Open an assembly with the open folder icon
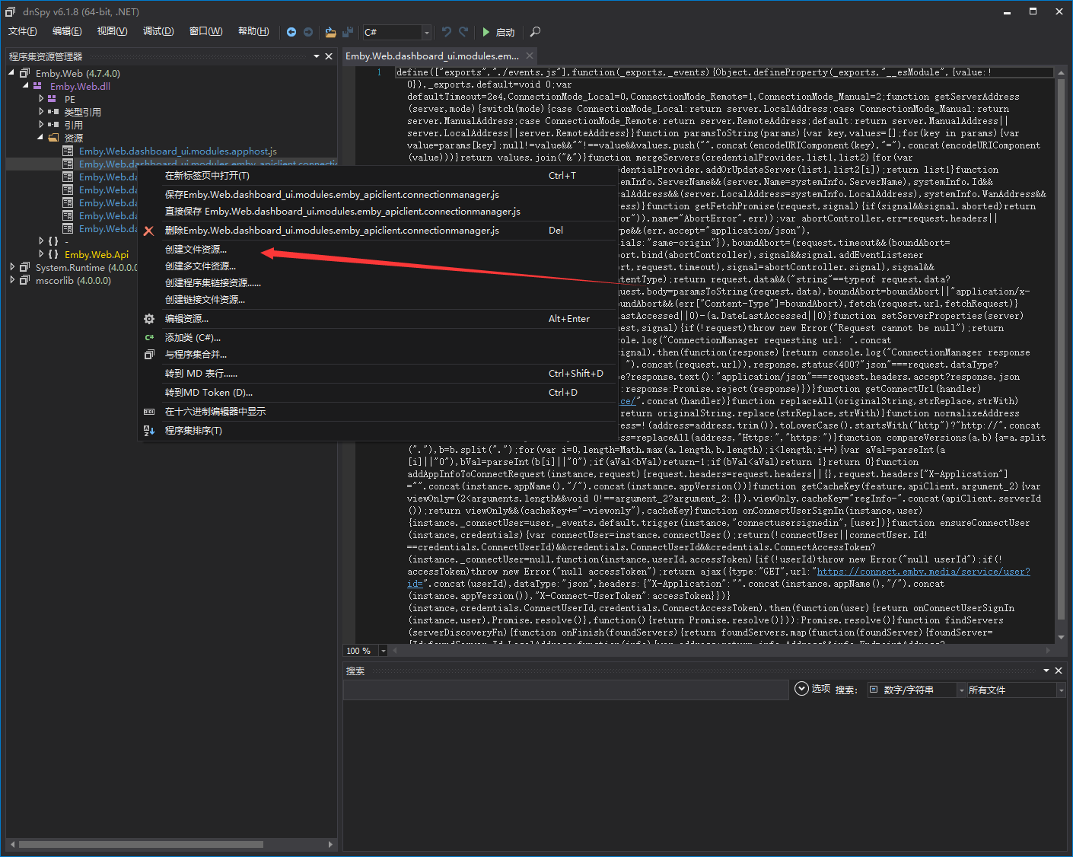This screenshot has height=857, width=1073. [x=330, y=32]
